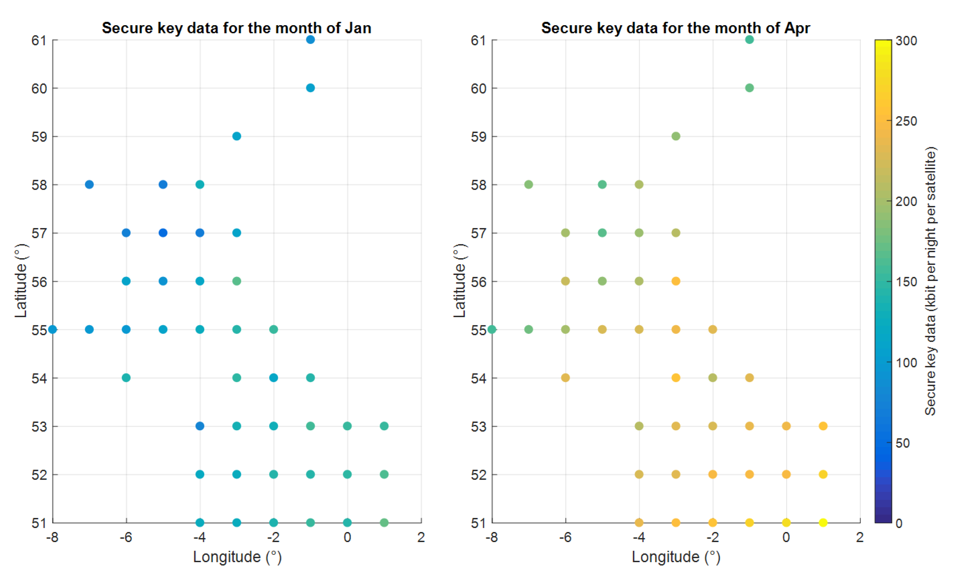954x576 pixels.
Task: Select Apr data point at longitude -7, latitude 58
Action: click(529, 185)
